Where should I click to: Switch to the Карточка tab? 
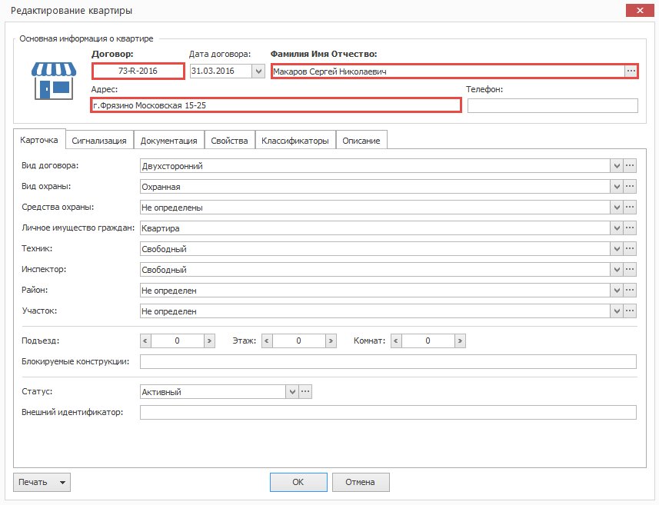[39, 140]
